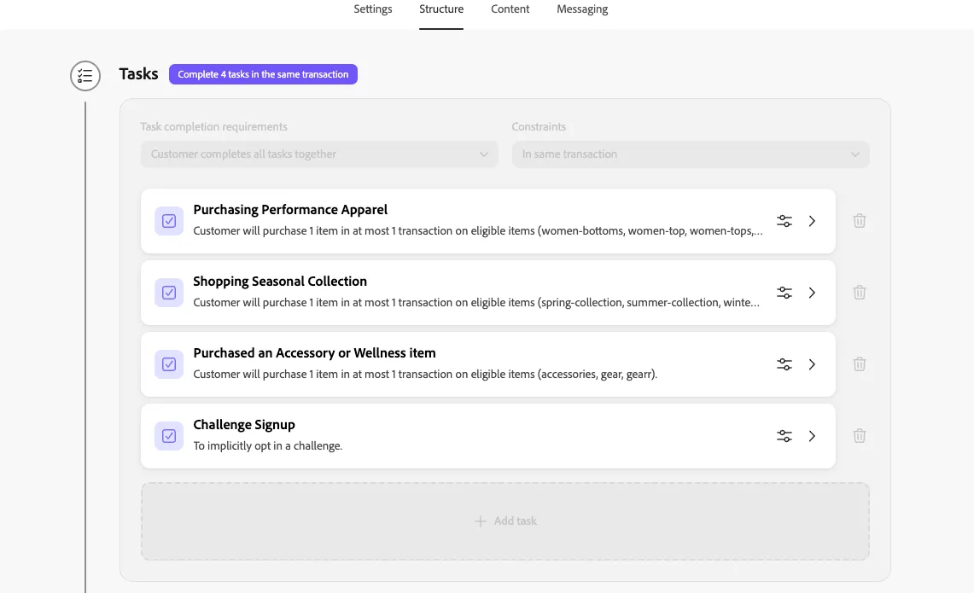Delete the Shopping Seasonal Collection task

[x=859, y=293]
